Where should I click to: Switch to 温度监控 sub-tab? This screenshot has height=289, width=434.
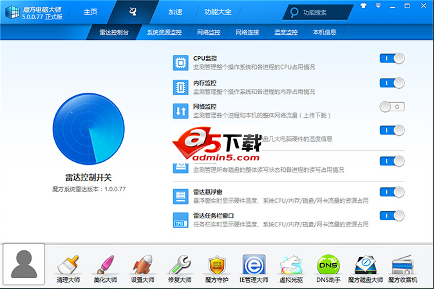[286, 32]
